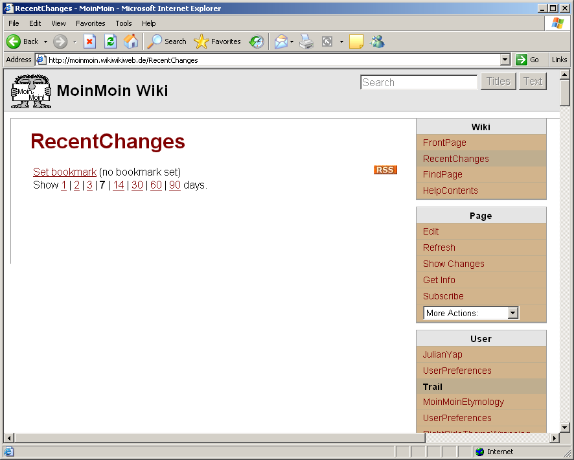Click the Print toolbar icon
This screenshot has height=460, width=574.
[x=306, y=41]
